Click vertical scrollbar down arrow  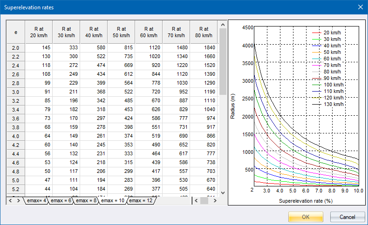(x=222, y=192)
